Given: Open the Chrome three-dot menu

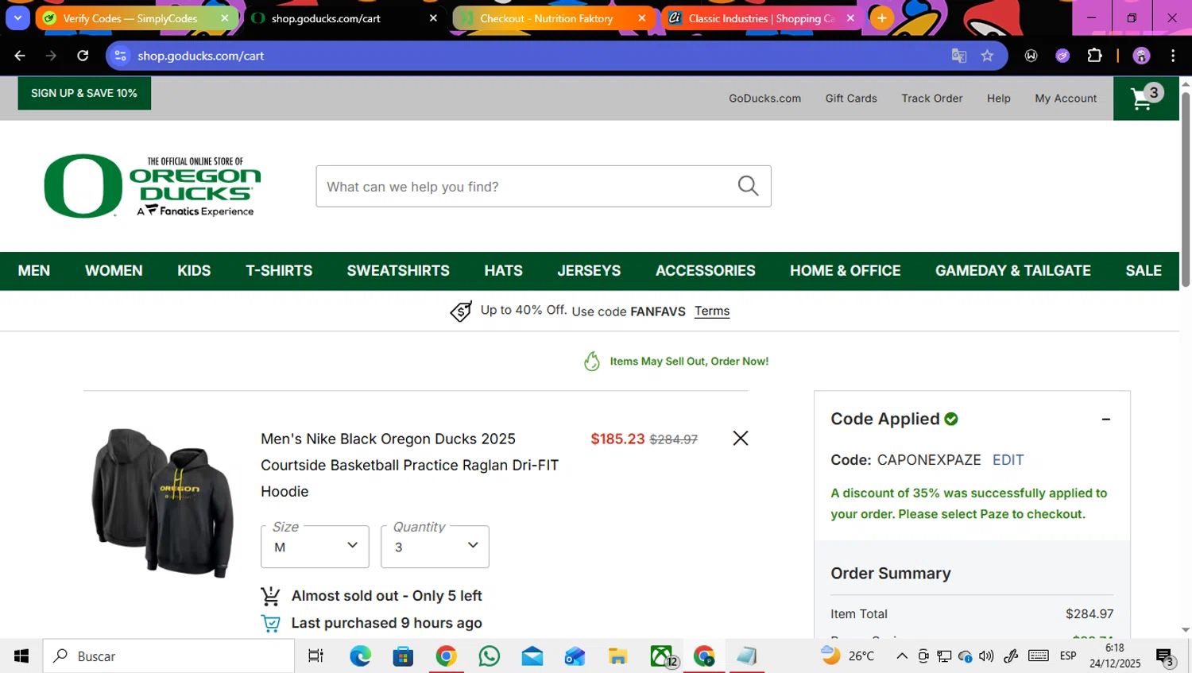Looking at the screenshot, I should click(1173, 56).
